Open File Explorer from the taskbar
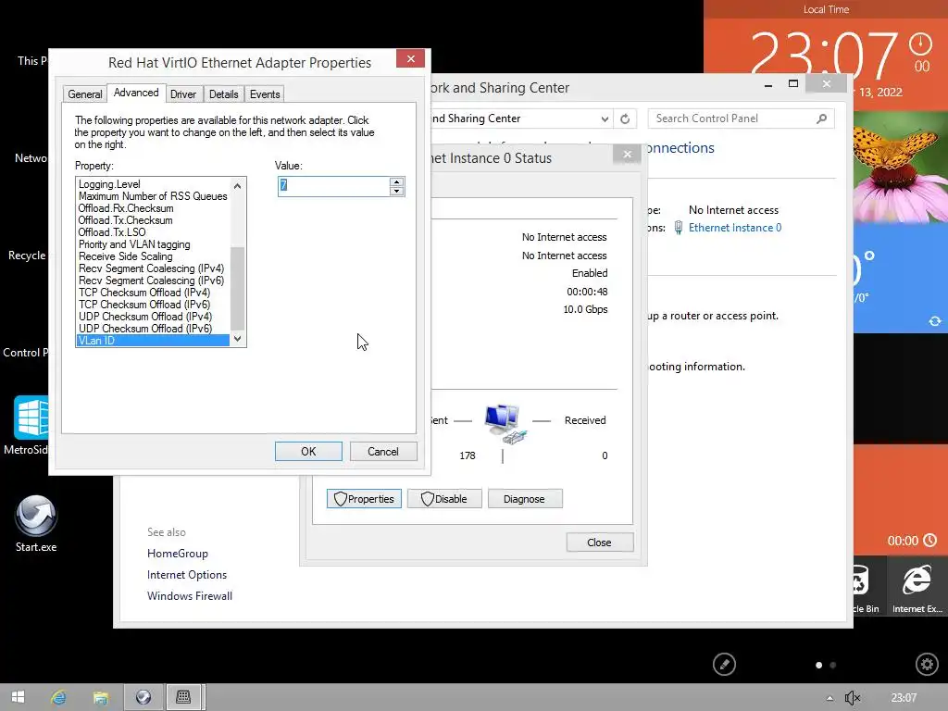This screenshot has height=711, width=948. click(100, 698)
